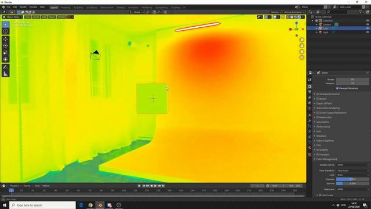Open the World properties tab icon
Screen dimensions: 371x209
(x=310, y=109)
